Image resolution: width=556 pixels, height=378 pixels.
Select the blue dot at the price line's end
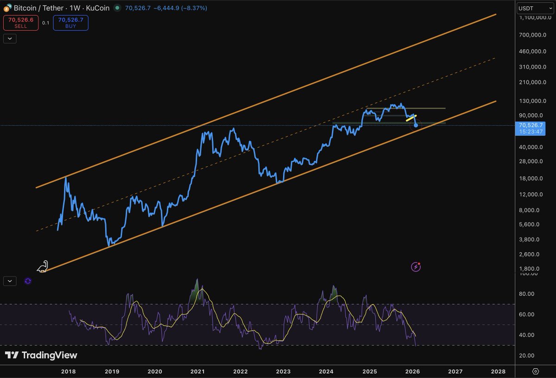[416, 126]
